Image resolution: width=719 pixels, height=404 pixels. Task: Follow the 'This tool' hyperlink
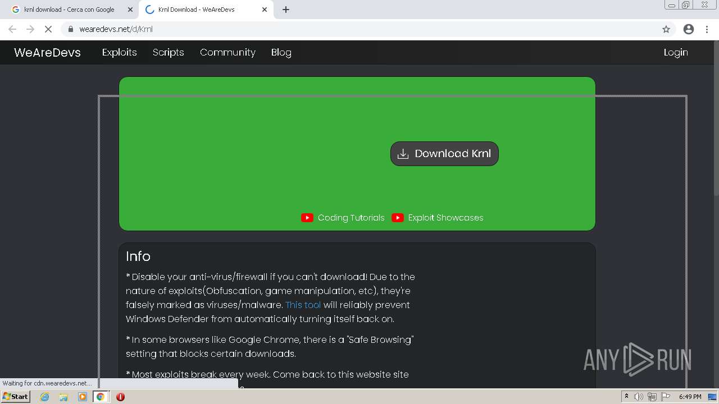click(303, 305)
